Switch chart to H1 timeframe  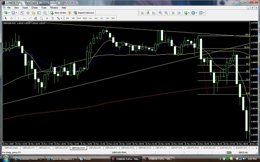click(x=90, y=18)
